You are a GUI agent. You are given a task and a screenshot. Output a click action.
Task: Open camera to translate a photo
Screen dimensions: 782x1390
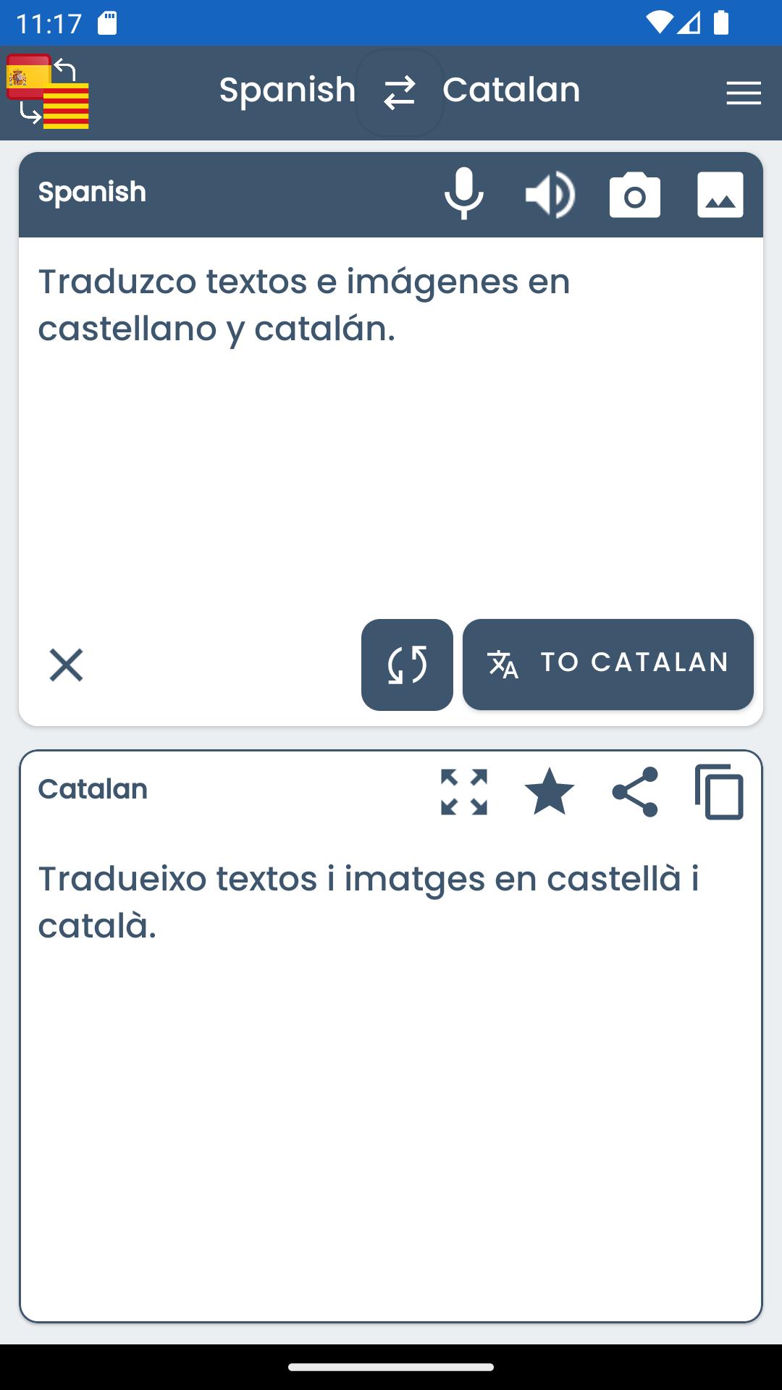pos(635,195)
